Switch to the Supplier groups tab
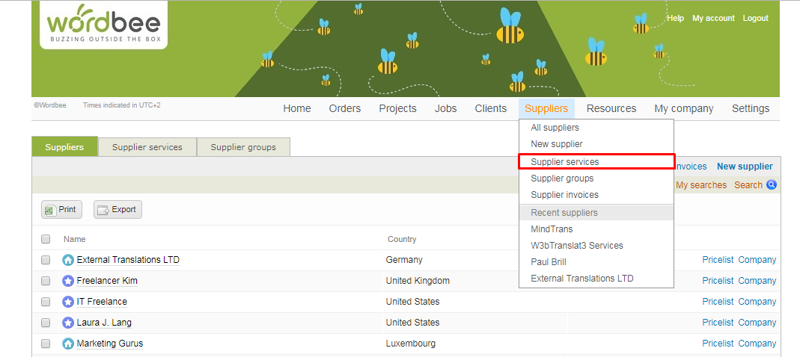This screenshot has height=357, width=800. (243, 147)
